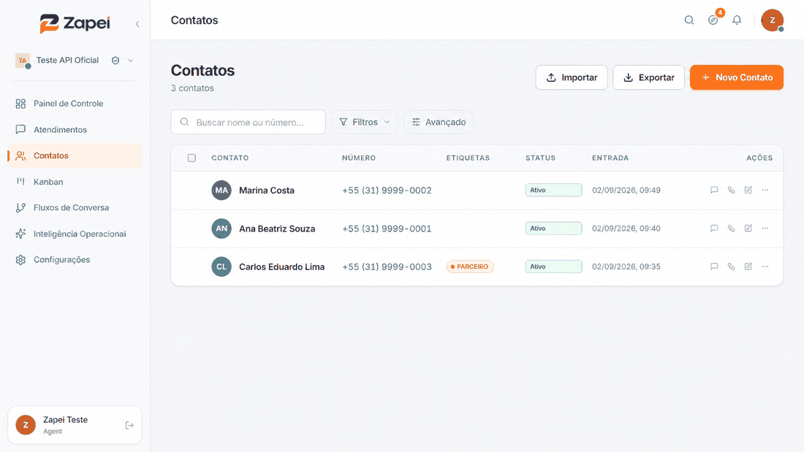Image resolution: width=804 pixels, height=452 pixels.
Task: Click the ENTRADA column header
Action: (610, 158)
